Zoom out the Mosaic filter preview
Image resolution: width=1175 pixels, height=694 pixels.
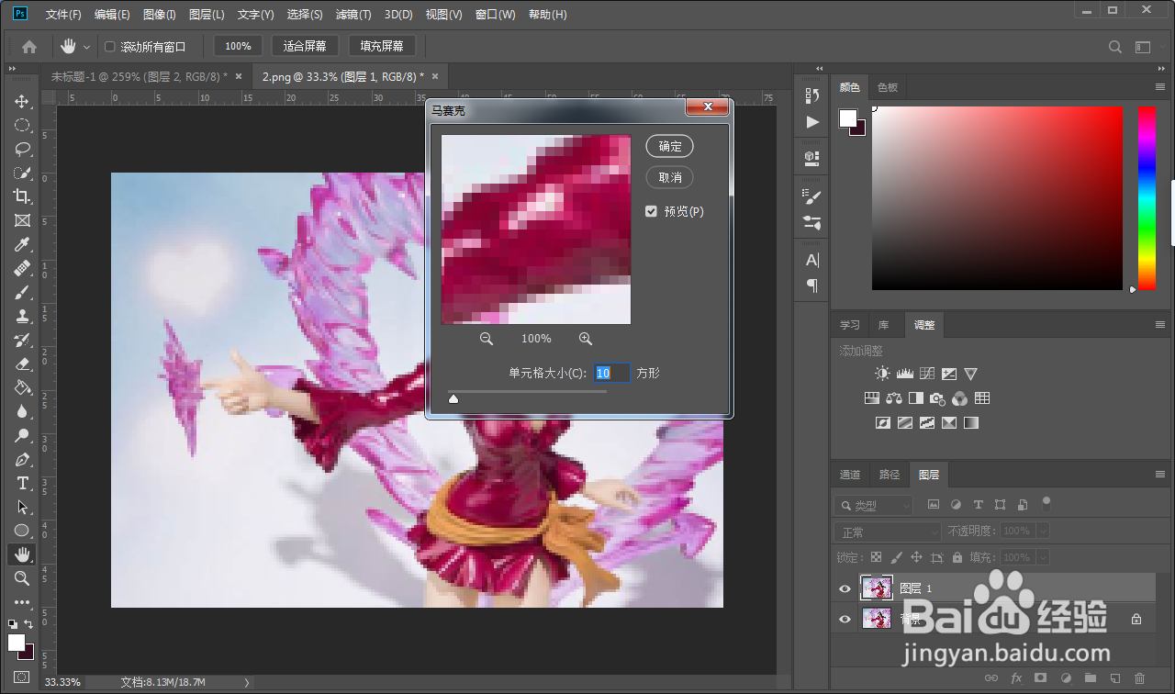pos(487,339)
